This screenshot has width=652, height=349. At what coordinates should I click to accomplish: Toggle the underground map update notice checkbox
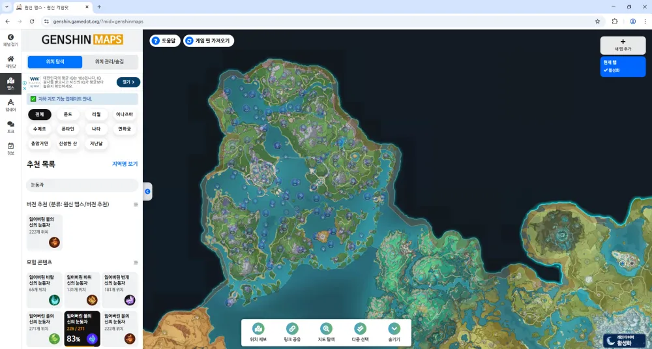33,99
